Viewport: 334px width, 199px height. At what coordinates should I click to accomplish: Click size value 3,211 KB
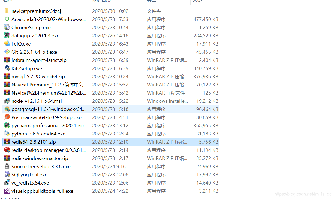click(209, 191)
